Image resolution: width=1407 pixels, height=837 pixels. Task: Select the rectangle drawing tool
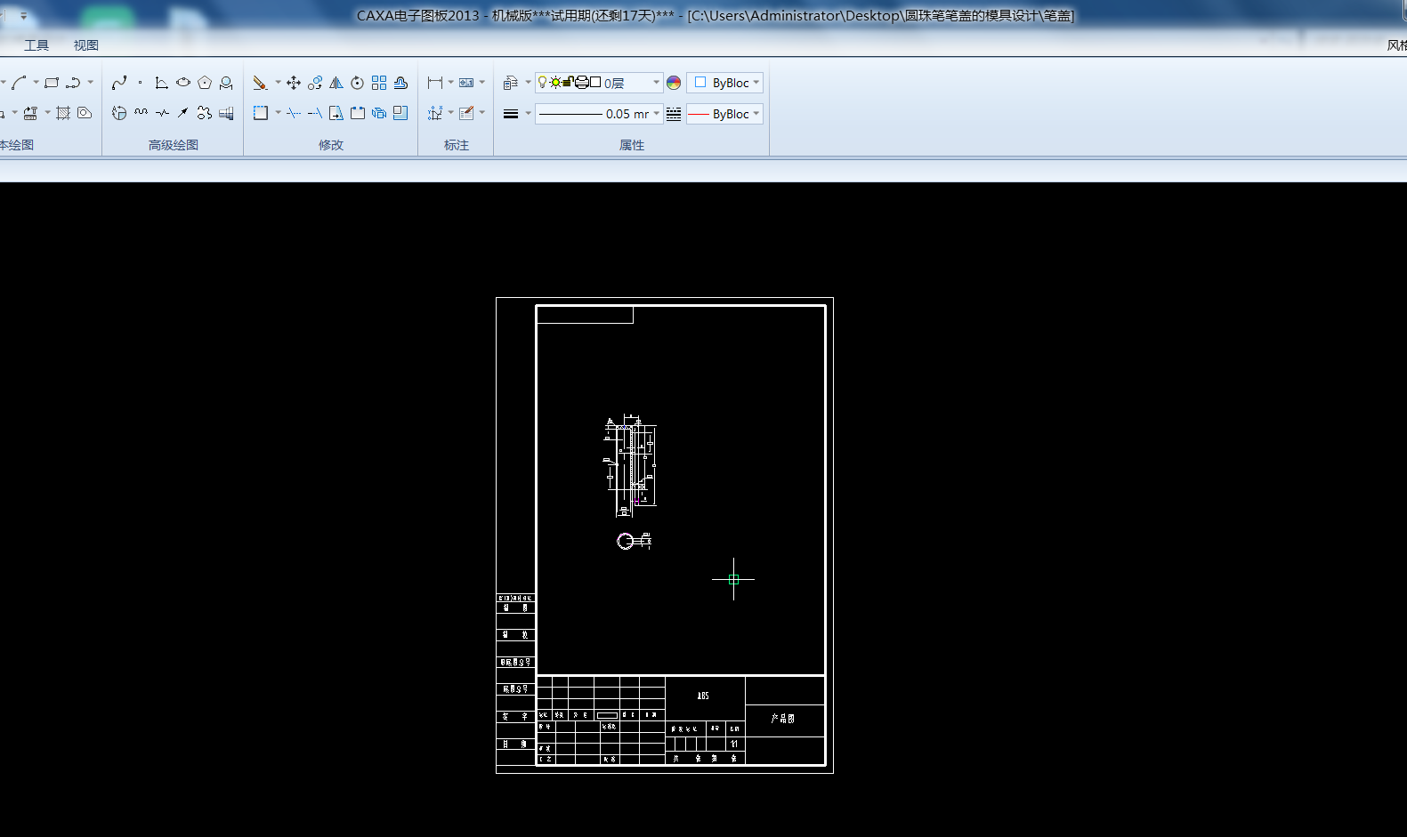(x=52, y=83)
